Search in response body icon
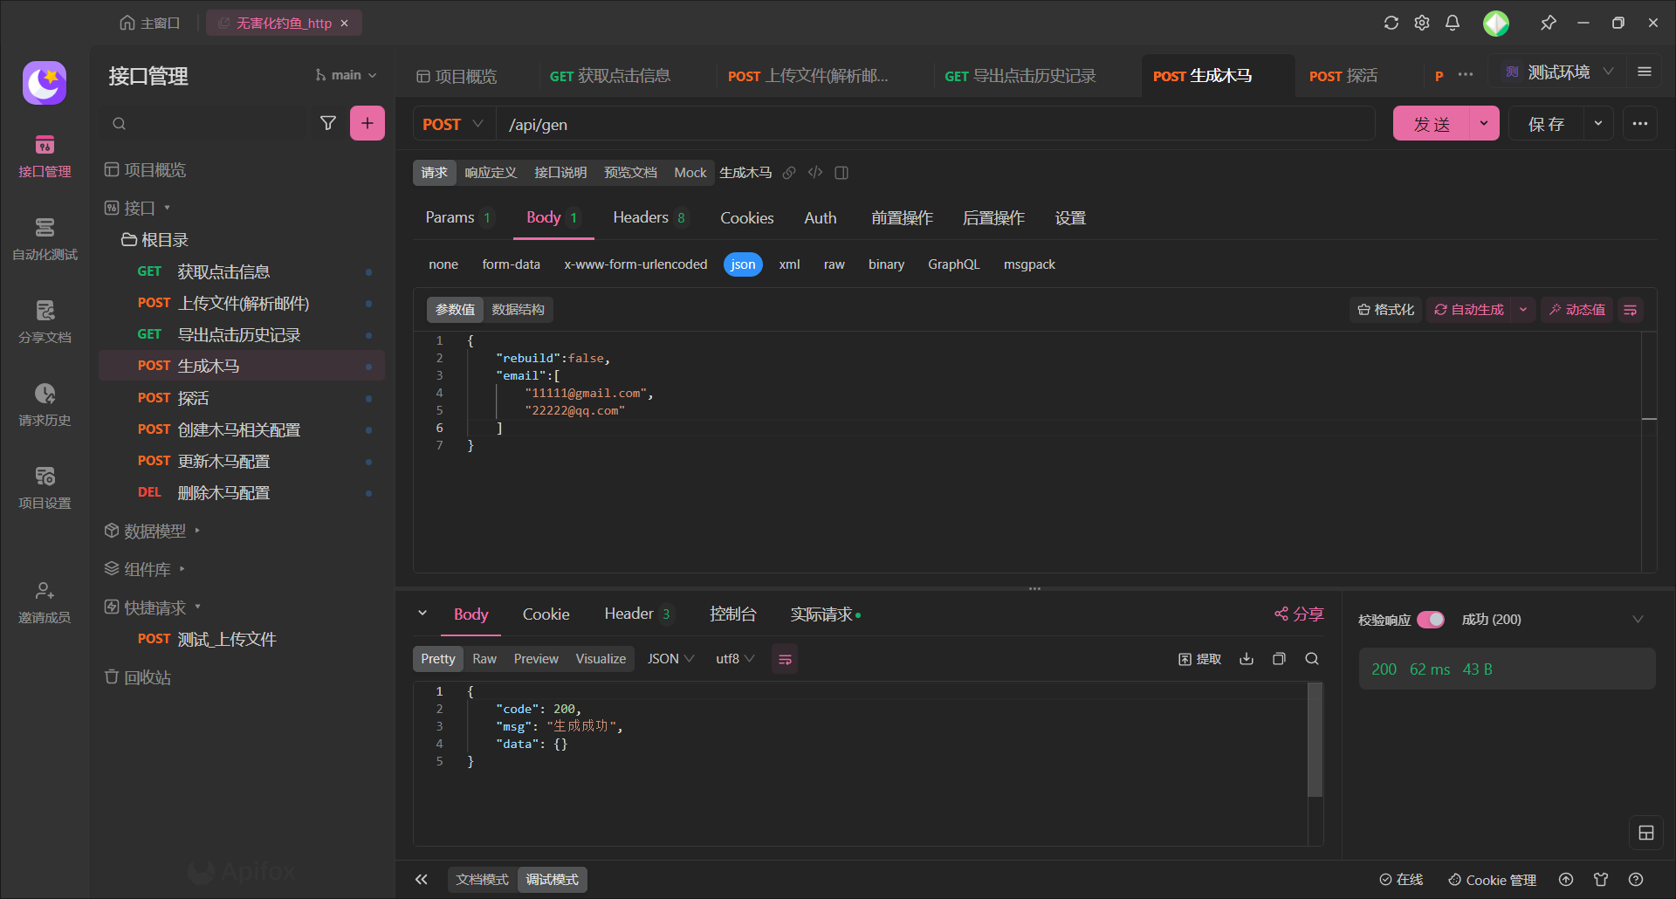This screenshot has width=1676, height=899. pos(1312,659)
